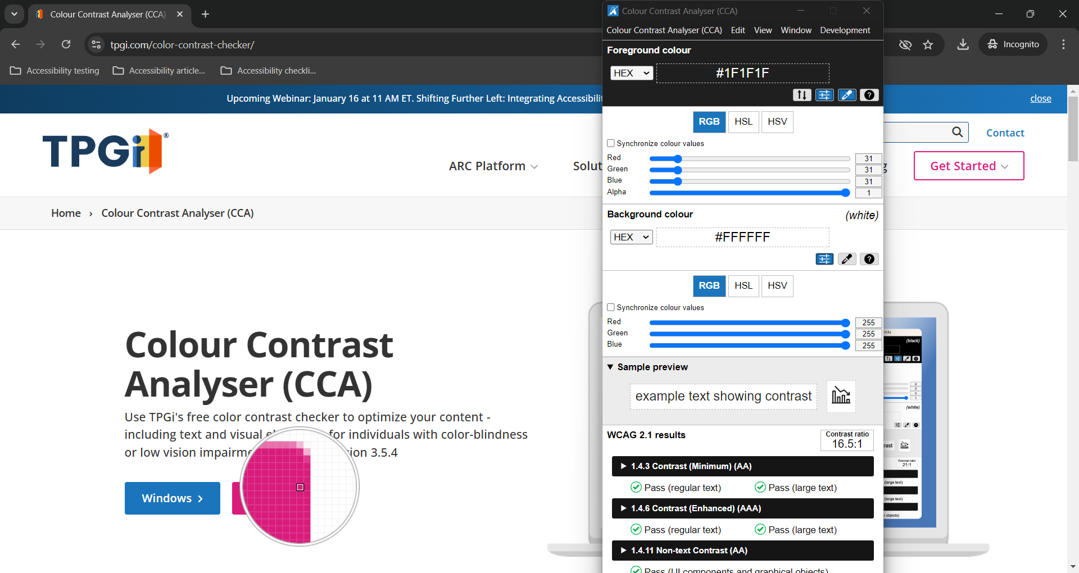Image resolution: width=1079 pixels, height=573 pixels.
Task: Swap foreground and background colours icon
Action: click(802, 95)
